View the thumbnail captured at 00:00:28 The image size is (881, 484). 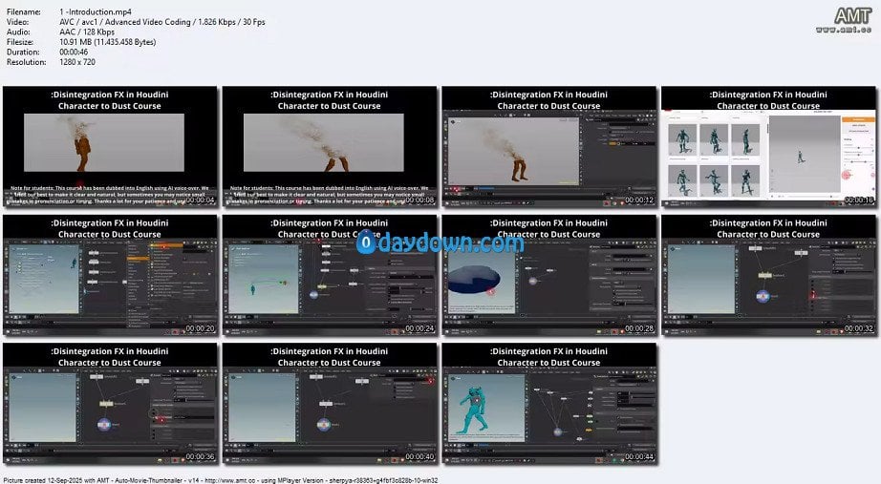pos(548,276)
